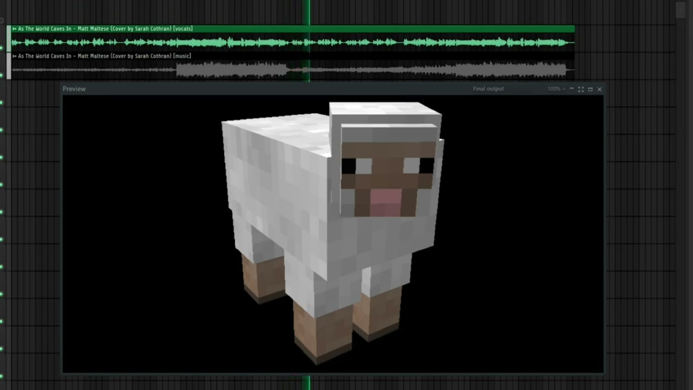Select the vocals clip title bar
Image resolution: width=693 pixels, height=390 pixels.
tap(293, 29)
